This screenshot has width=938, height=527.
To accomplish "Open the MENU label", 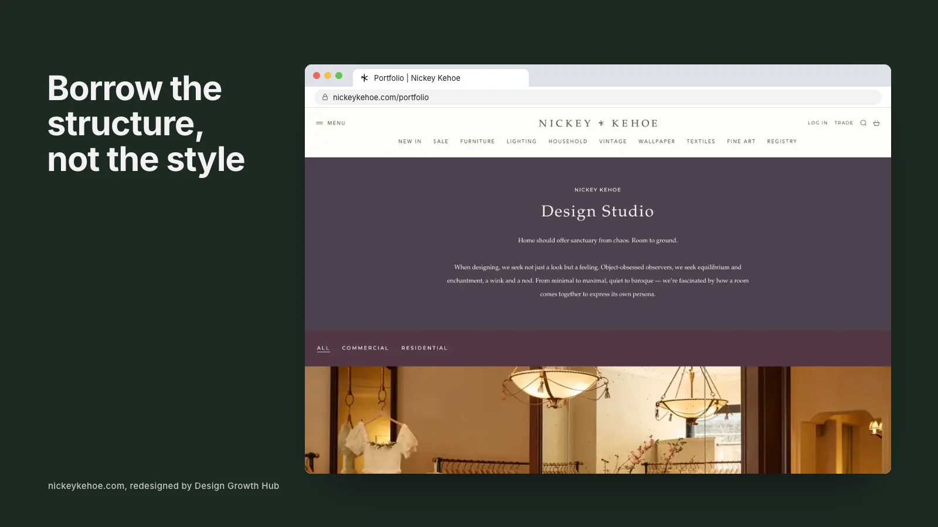I will pyautogui.click(x=337, y=123).
